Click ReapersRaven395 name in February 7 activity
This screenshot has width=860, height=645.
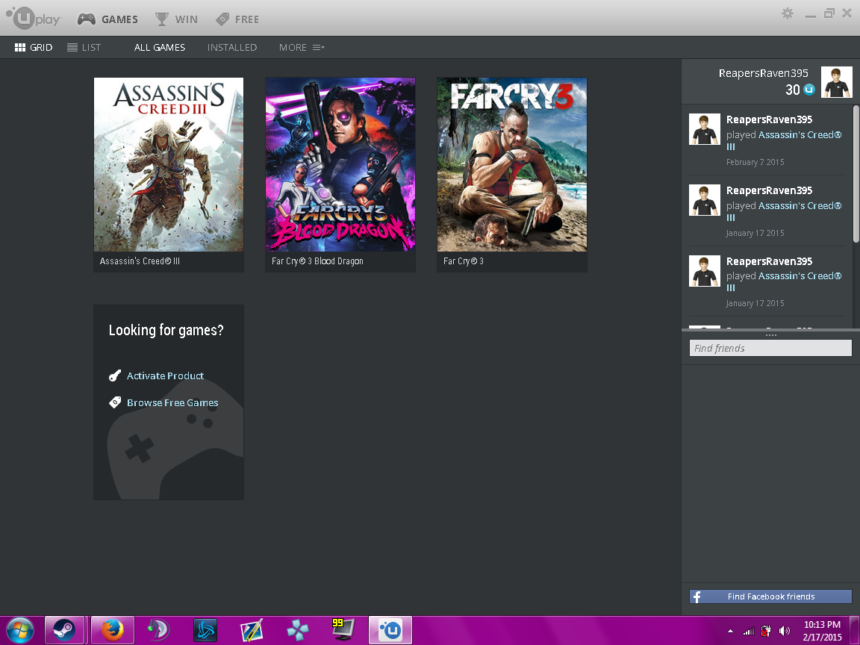769,119
